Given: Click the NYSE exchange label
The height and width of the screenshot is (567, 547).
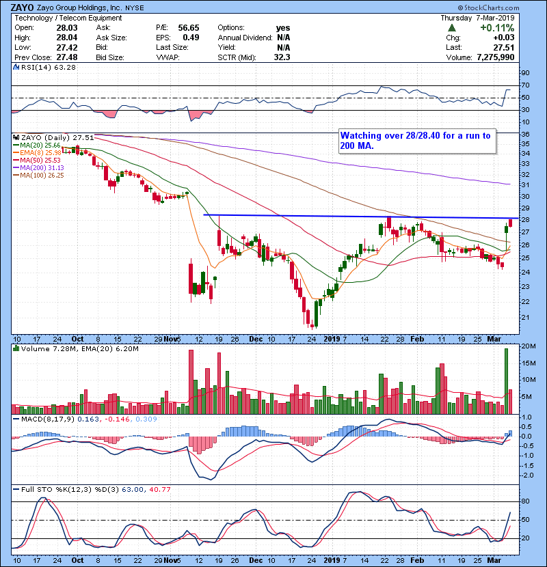Looking at the screenshot, I should point(134,8).
